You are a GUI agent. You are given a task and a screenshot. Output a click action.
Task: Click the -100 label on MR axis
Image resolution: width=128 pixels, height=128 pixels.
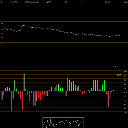[x=125, y=113]
